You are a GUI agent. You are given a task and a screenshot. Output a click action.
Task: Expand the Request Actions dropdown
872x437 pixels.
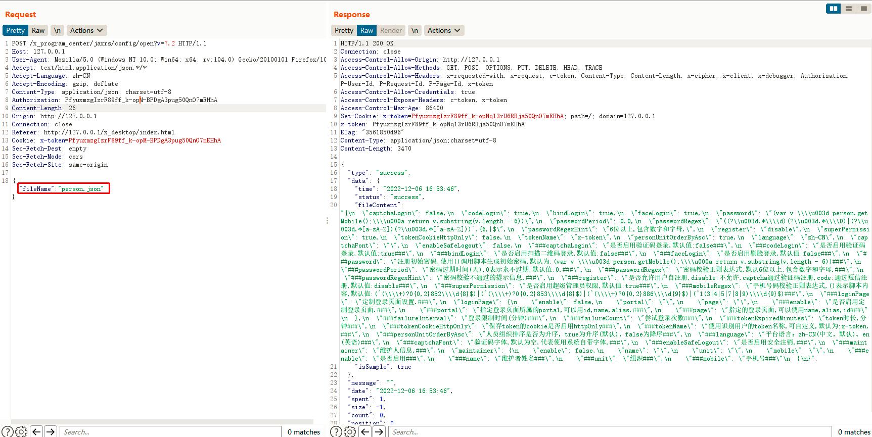click(x=86, y=30)
